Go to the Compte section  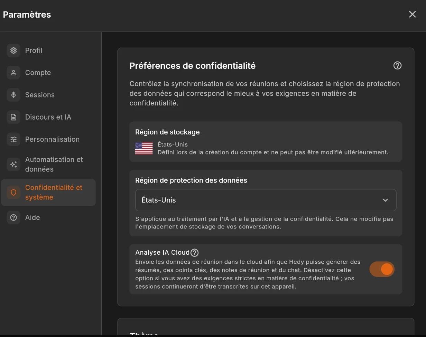pyautogui.click(x=48, y=73)
